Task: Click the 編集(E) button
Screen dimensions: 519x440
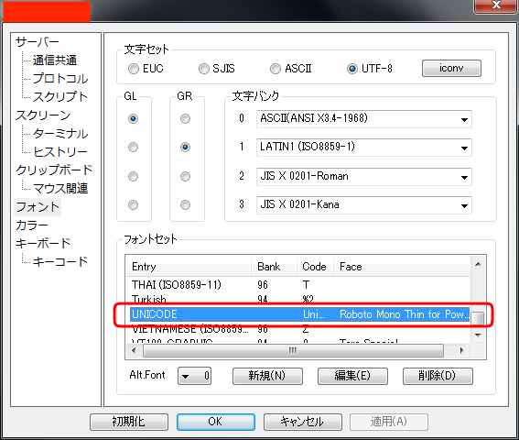Action: click(352, 376)
